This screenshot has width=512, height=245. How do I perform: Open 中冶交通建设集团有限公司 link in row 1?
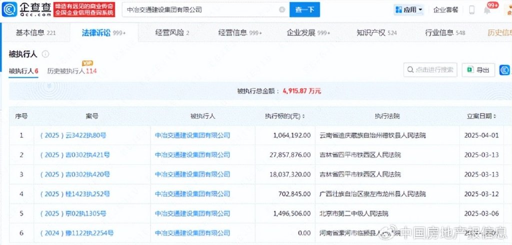coord(192,135)
